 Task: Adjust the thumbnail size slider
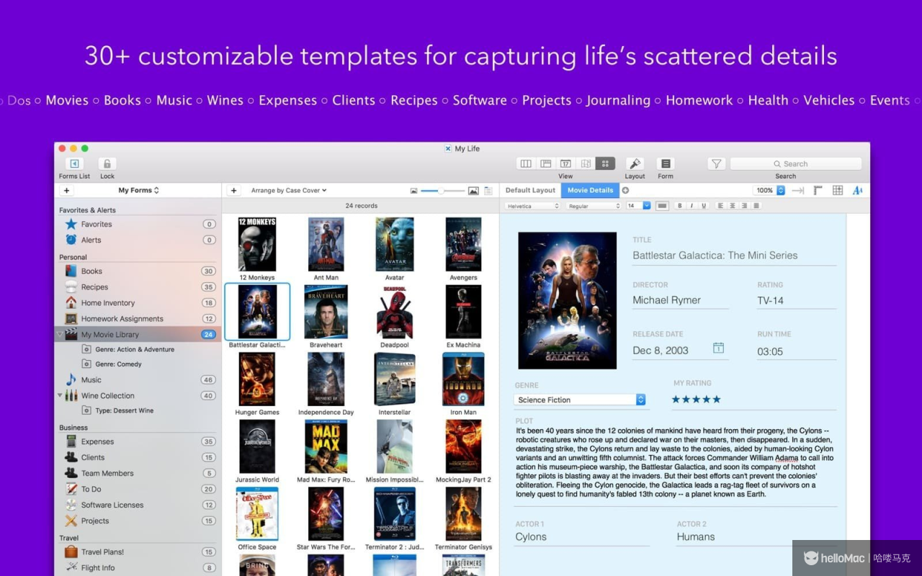tap(442, 191)
